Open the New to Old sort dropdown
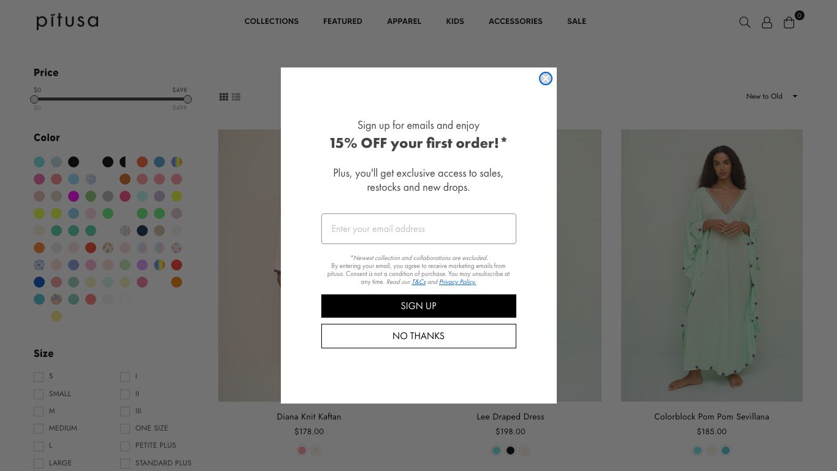Image resolution: width=837 pixels, height=471 pixels. [x=771, y=96]
